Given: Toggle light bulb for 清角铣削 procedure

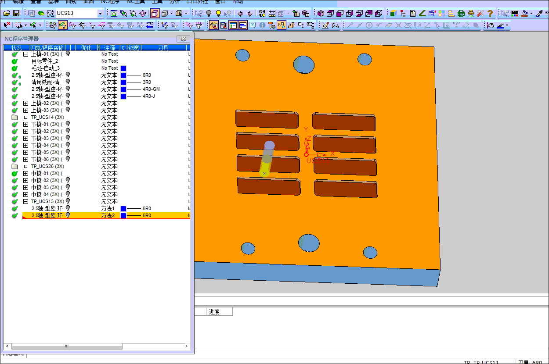Looking at the screenshot, I should pyautogui.click(x=68, y=82).
